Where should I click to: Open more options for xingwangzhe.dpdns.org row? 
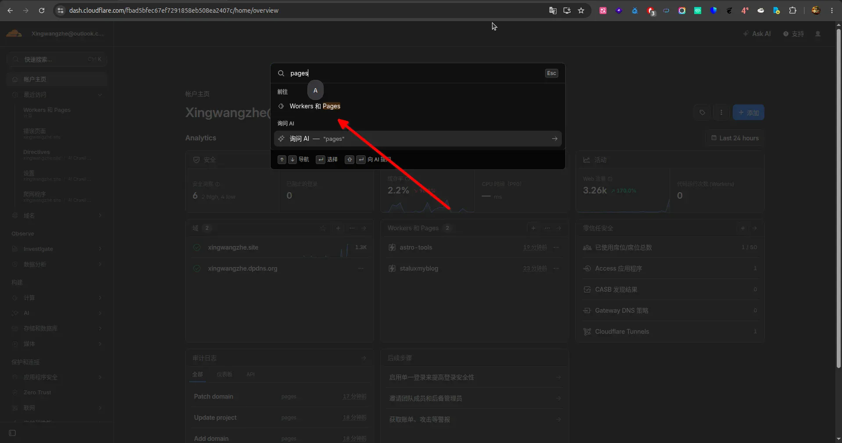(361, 268)
